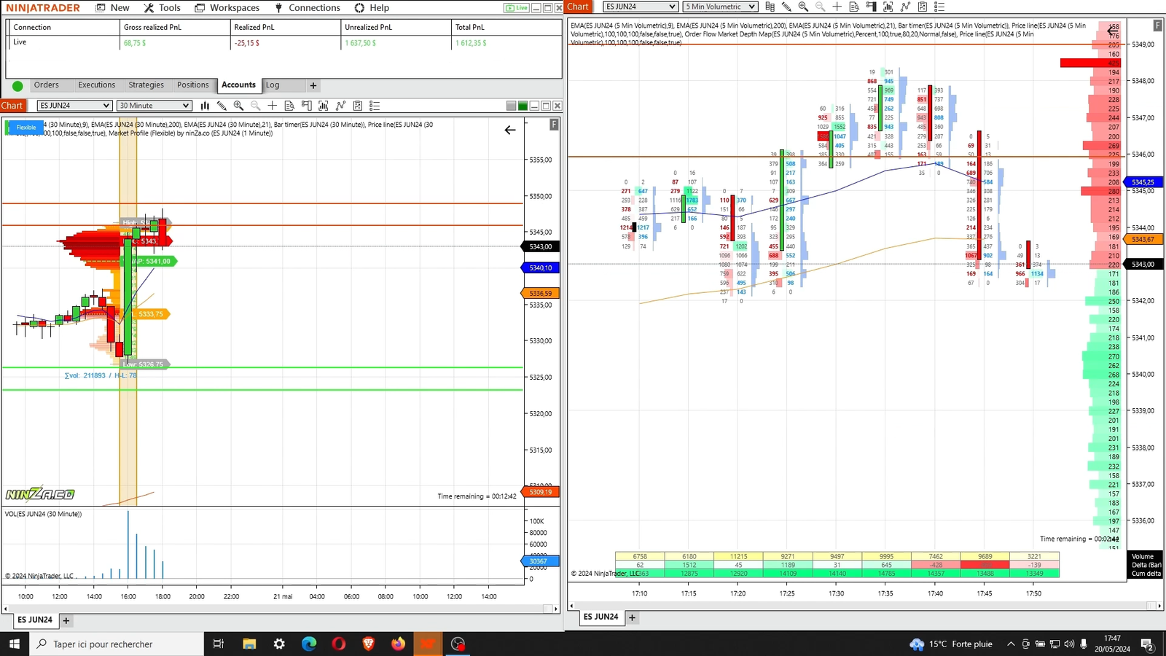
Task: Open the 30 Minute interval dropdown
Action: pos(154,106)
